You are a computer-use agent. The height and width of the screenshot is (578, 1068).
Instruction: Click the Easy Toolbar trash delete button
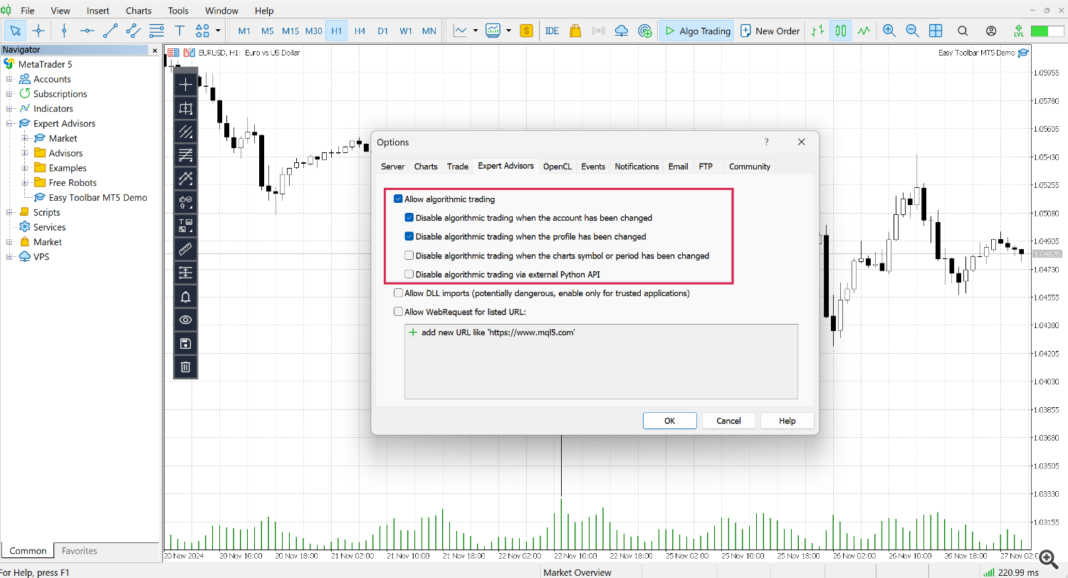point(186,367)
